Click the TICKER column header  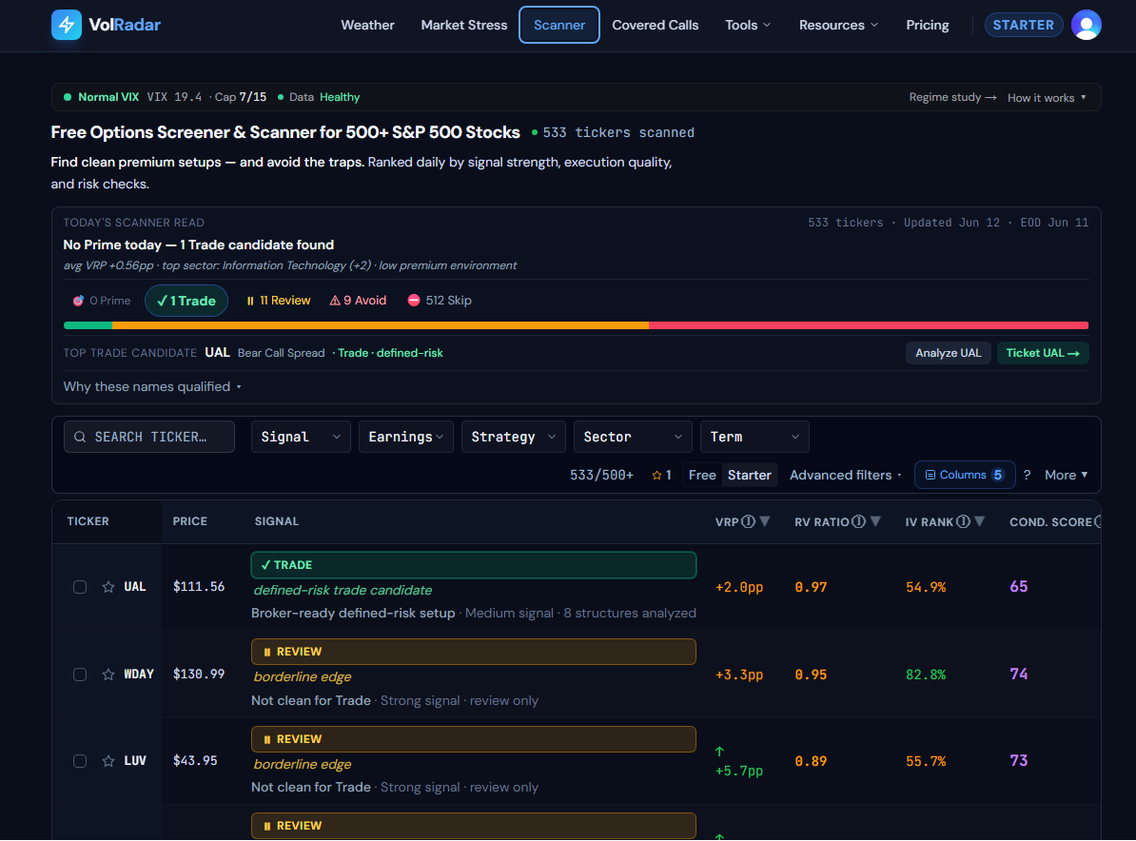[88, 521]
